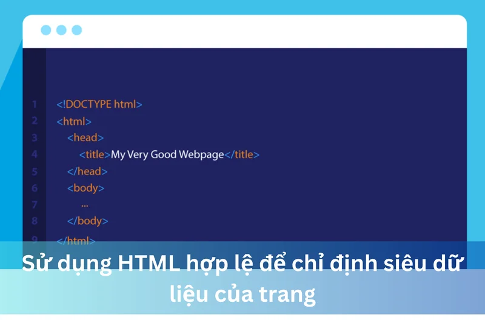Select the opening <html> tag line
Screen dimensions: 485x323
tap(74, 121)
